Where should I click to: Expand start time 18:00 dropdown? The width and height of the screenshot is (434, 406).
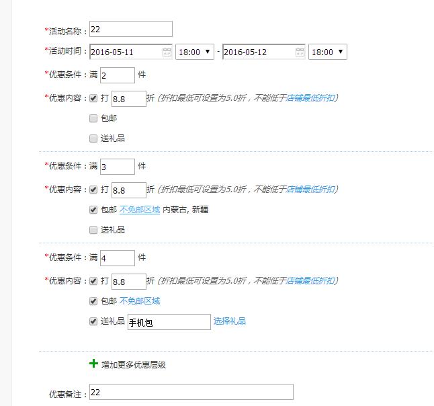point(195,52)
